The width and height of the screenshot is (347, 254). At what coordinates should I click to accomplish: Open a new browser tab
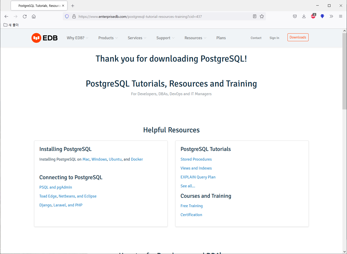point(73,6)
